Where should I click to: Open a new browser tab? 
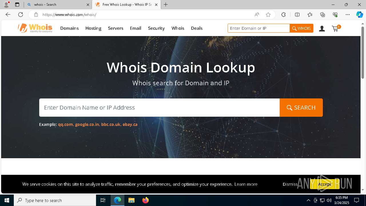pos(166,5)
